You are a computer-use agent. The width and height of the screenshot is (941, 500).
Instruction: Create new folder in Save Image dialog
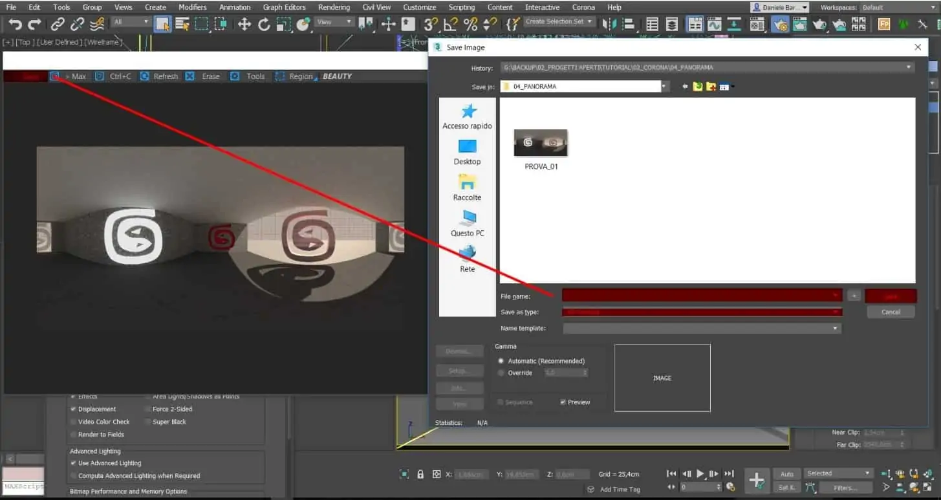(711, 86)
